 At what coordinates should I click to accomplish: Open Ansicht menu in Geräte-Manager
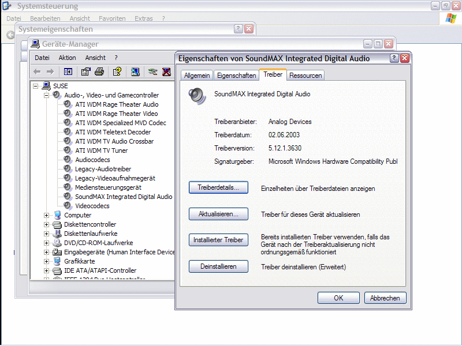(95, 58)
